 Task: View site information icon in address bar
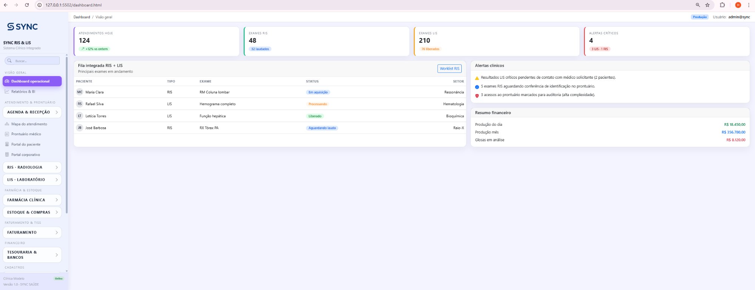coord(40,5)
